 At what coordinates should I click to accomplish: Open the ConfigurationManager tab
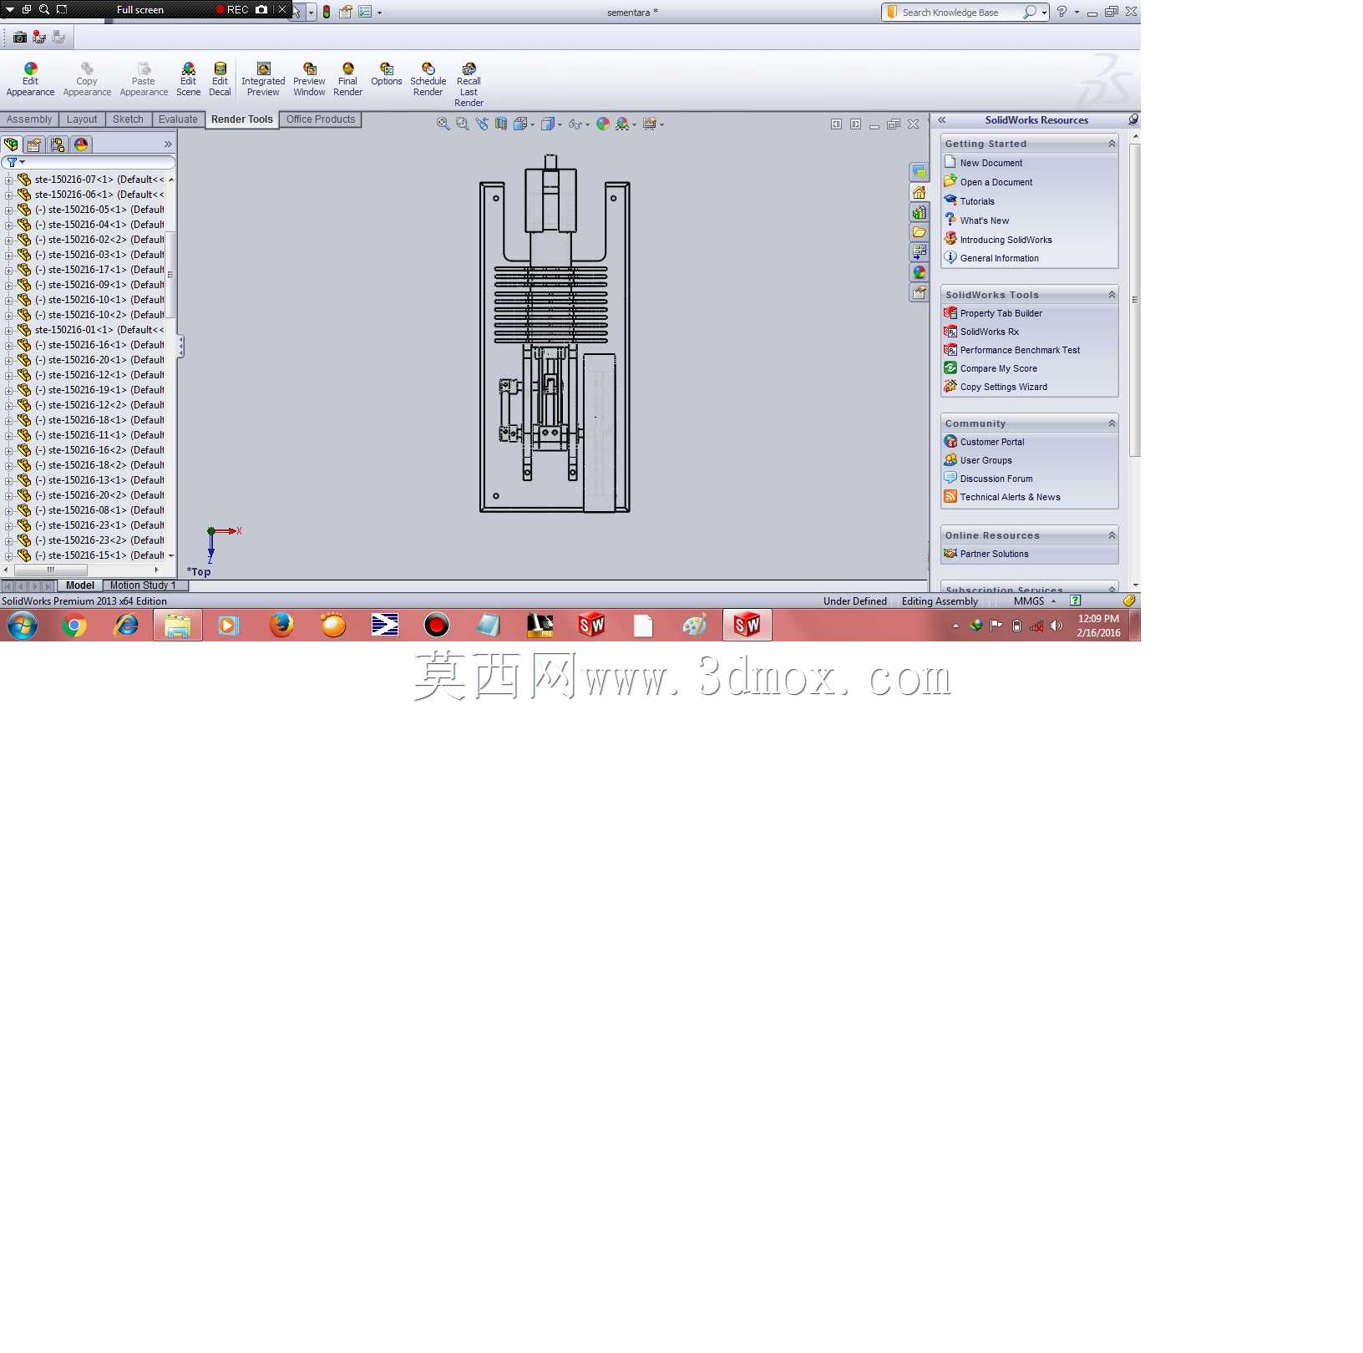click(x=58, y=144)
